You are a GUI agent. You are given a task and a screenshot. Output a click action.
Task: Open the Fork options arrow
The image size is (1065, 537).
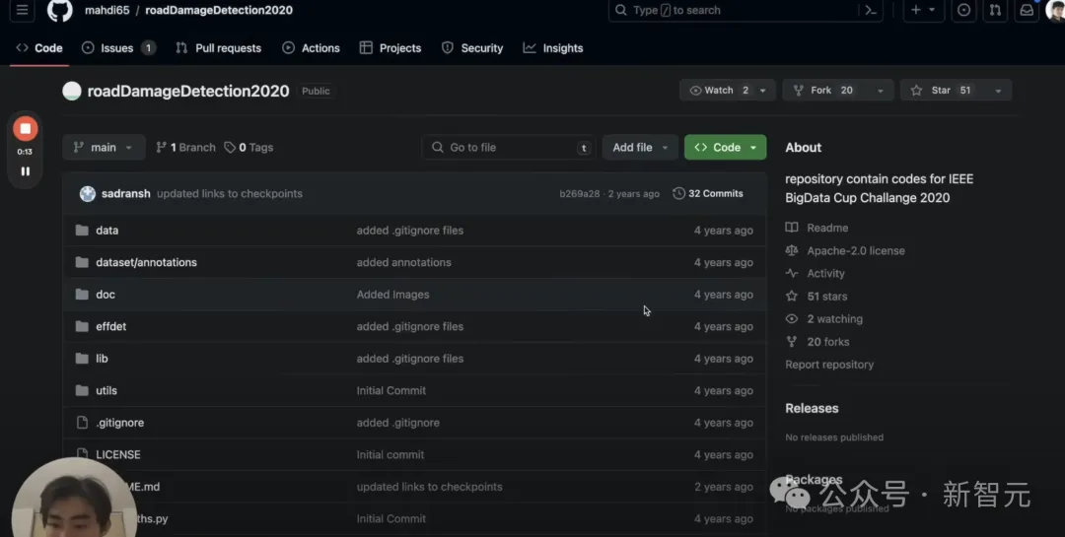point(881,91)
